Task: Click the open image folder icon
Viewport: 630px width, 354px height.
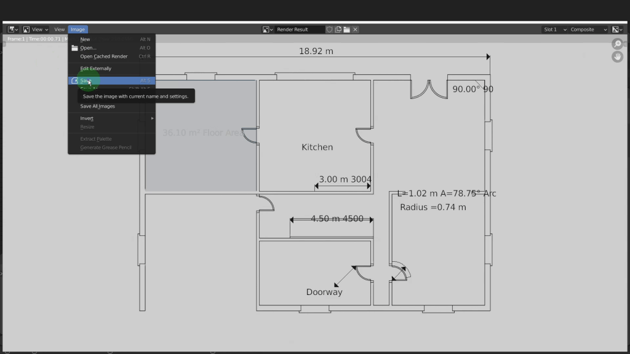Action: 346,29
